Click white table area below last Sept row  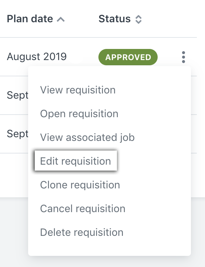[14, 175]
